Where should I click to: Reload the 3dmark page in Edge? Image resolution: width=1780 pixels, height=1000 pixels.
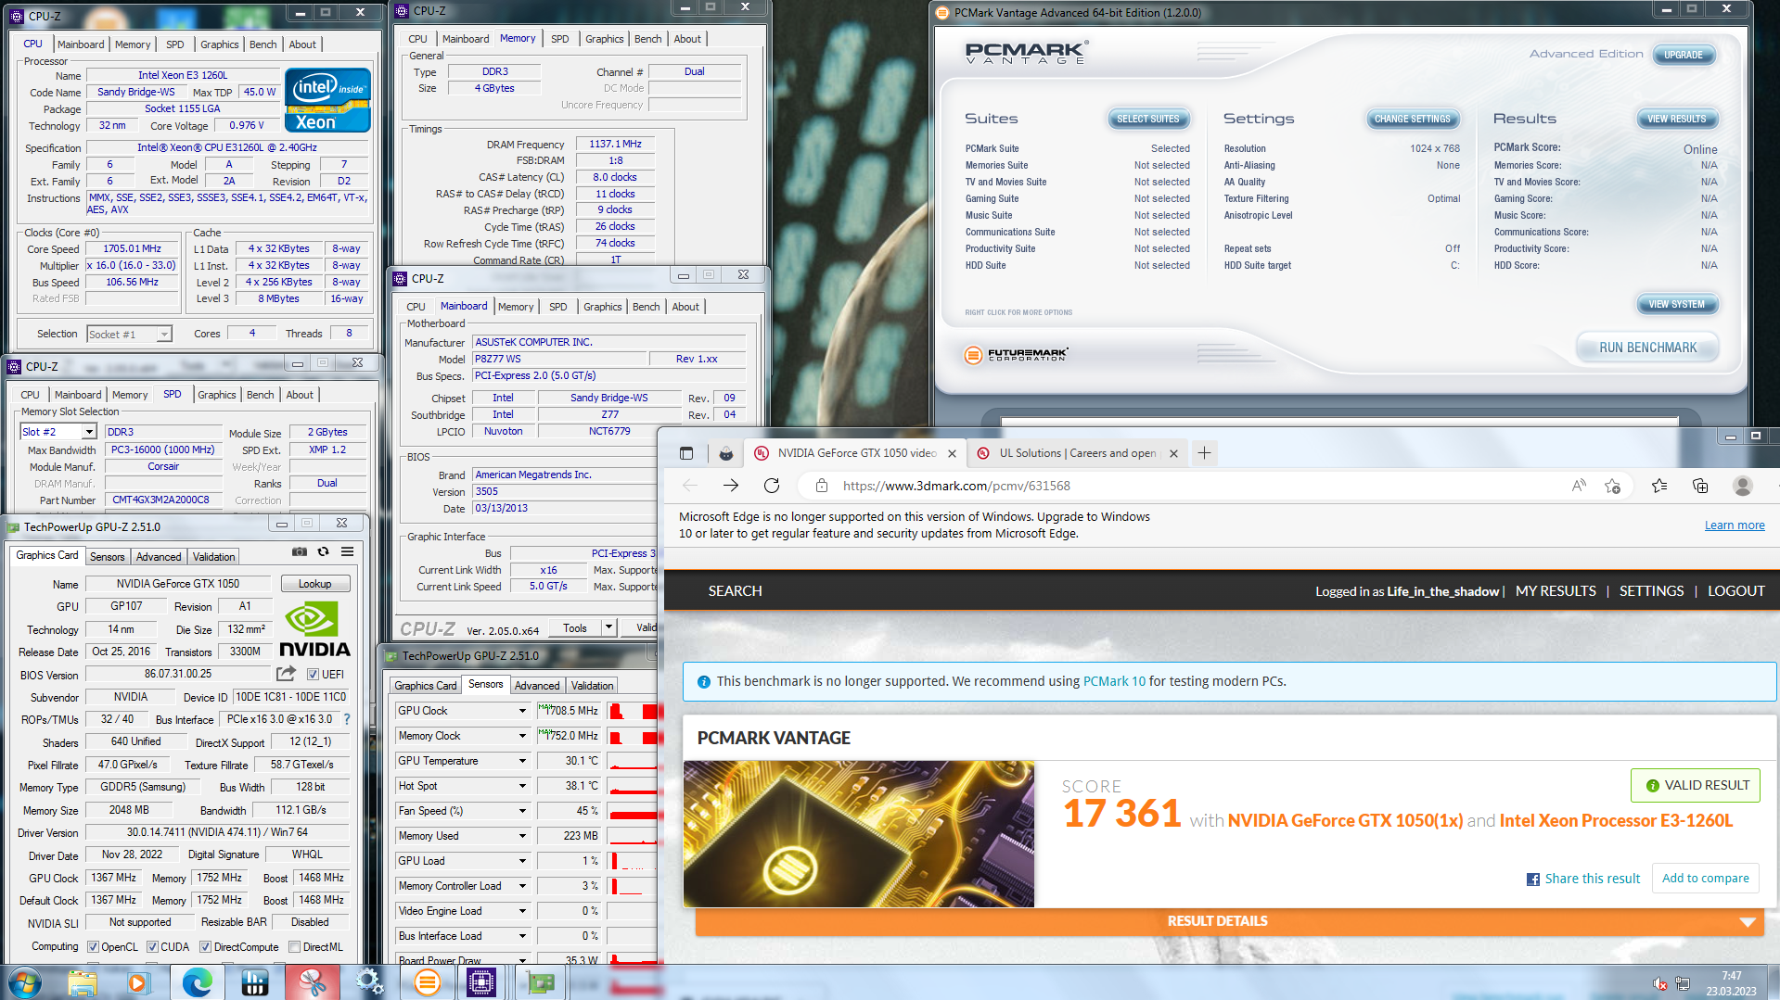pos(772,486)
